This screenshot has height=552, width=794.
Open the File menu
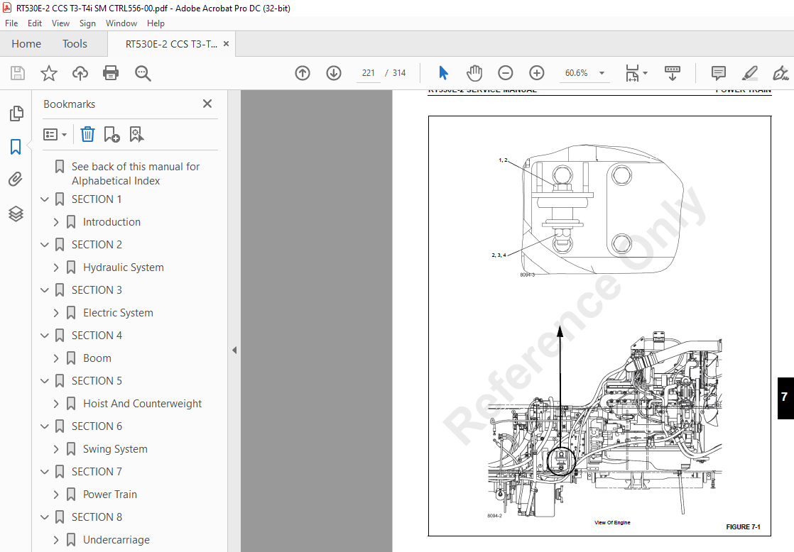(11, 23)
